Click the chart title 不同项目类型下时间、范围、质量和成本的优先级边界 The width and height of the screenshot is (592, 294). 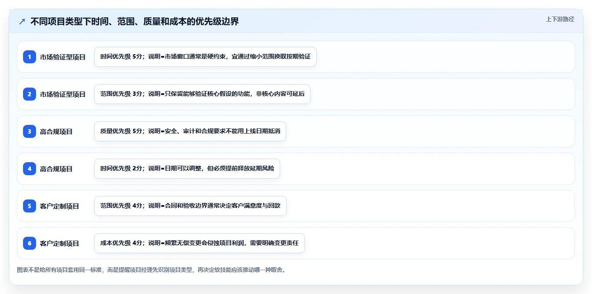(x=135, y=22)
